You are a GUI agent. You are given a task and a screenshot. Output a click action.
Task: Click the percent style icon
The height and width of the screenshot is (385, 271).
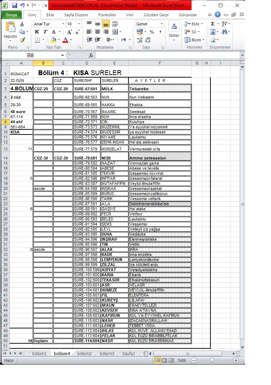[x=151, y=32]
